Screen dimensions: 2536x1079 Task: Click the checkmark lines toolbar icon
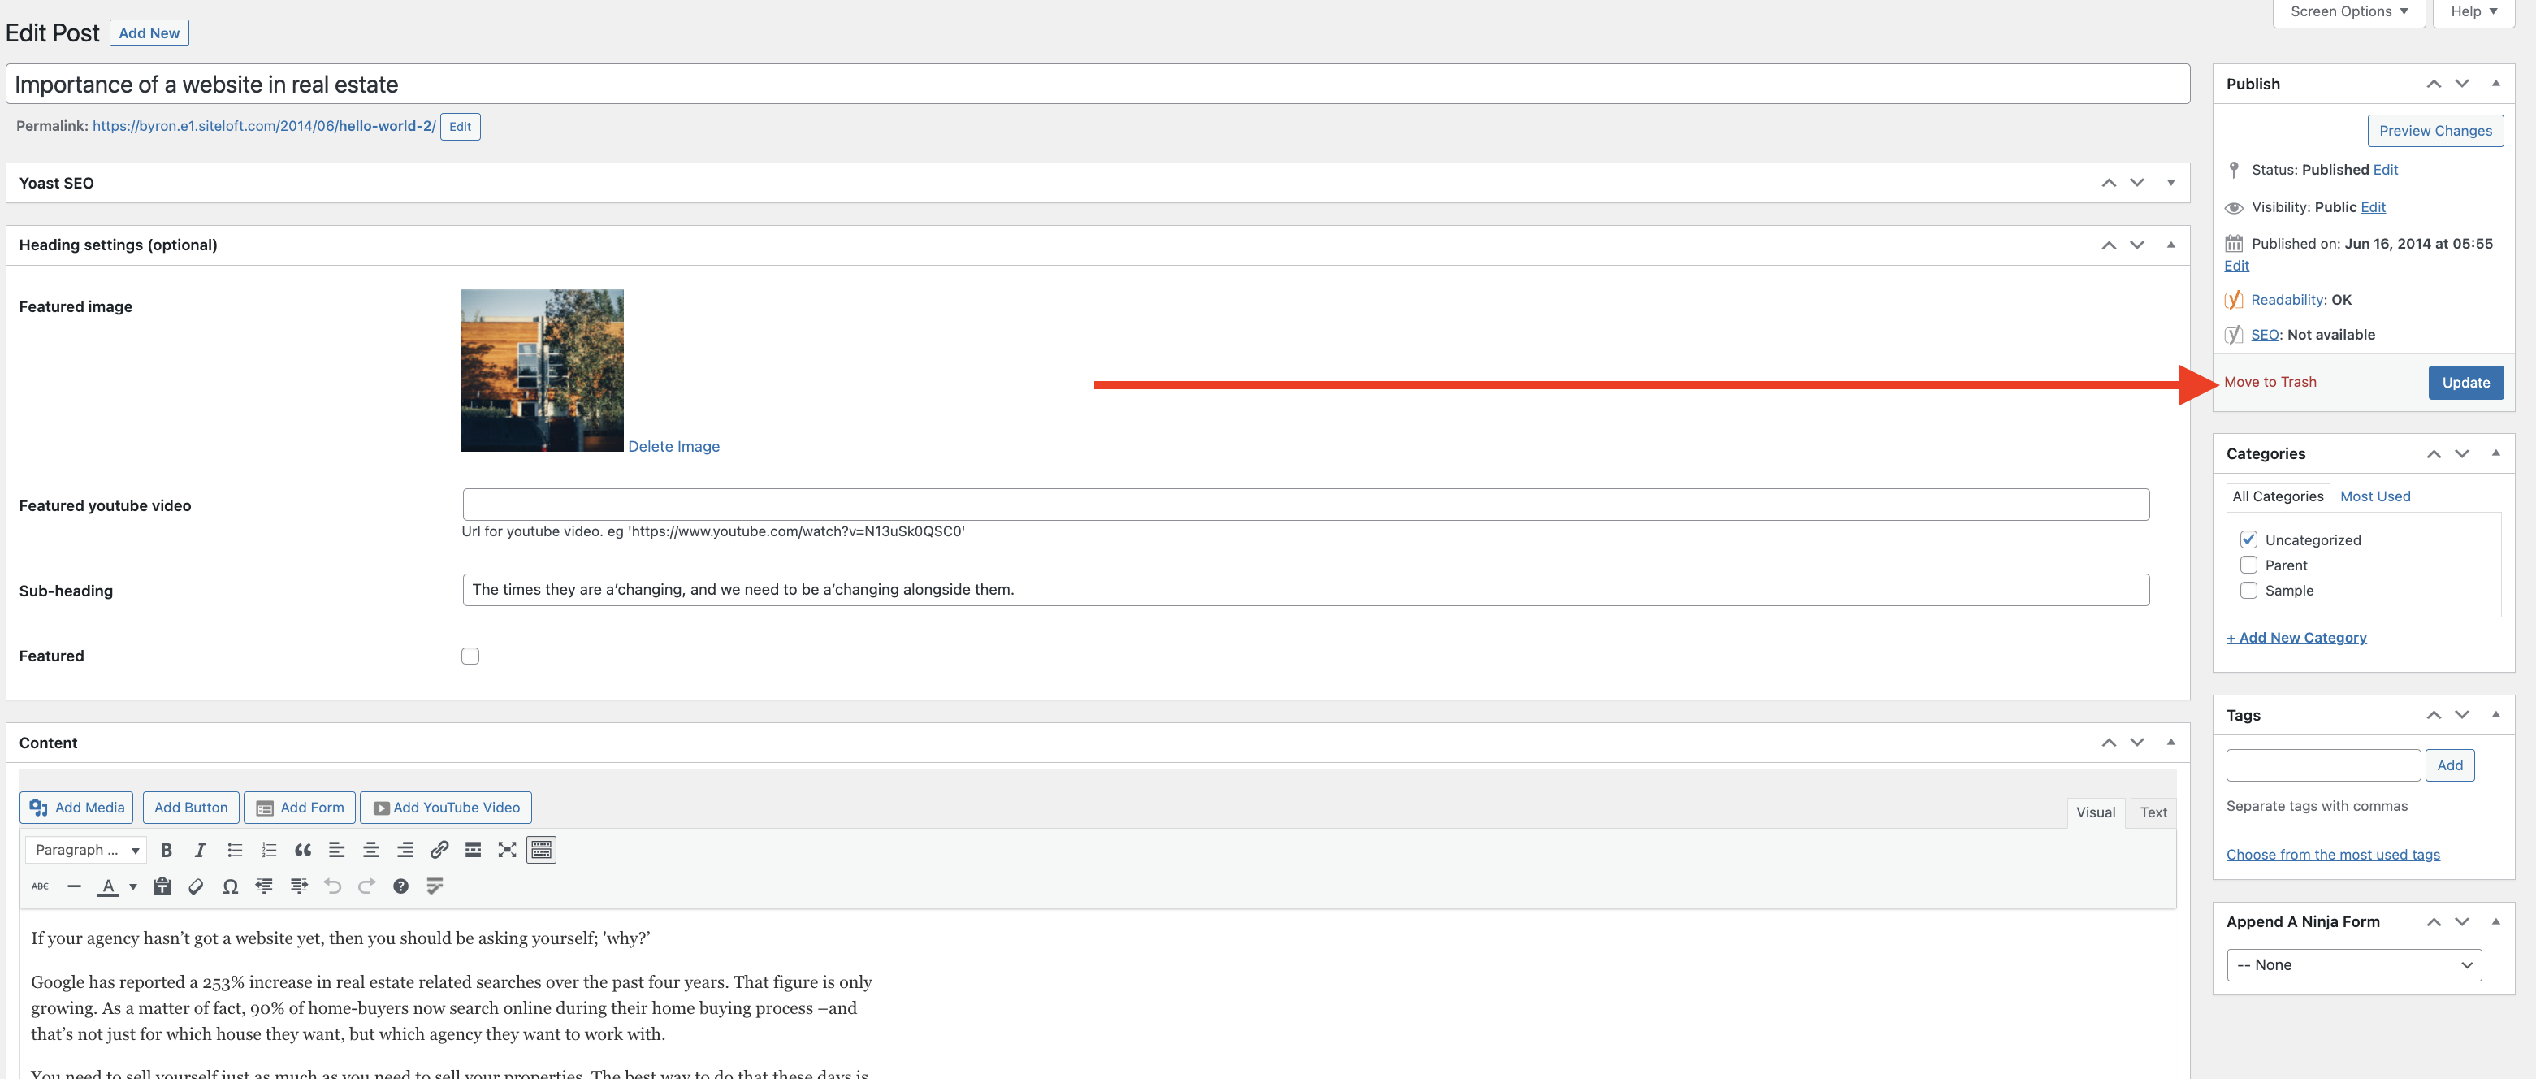[434, 886]
